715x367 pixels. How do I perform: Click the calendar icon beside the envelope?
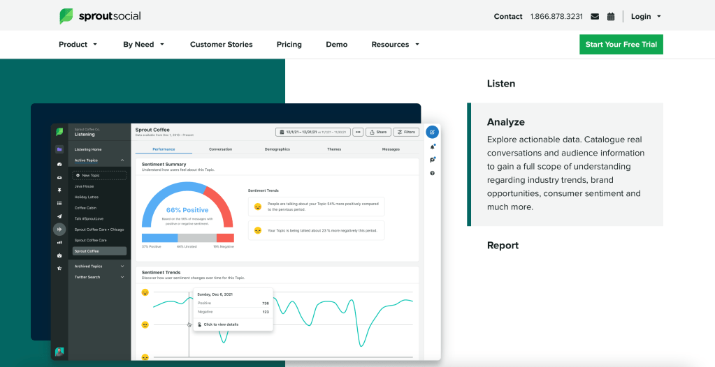tap(611, 16)
